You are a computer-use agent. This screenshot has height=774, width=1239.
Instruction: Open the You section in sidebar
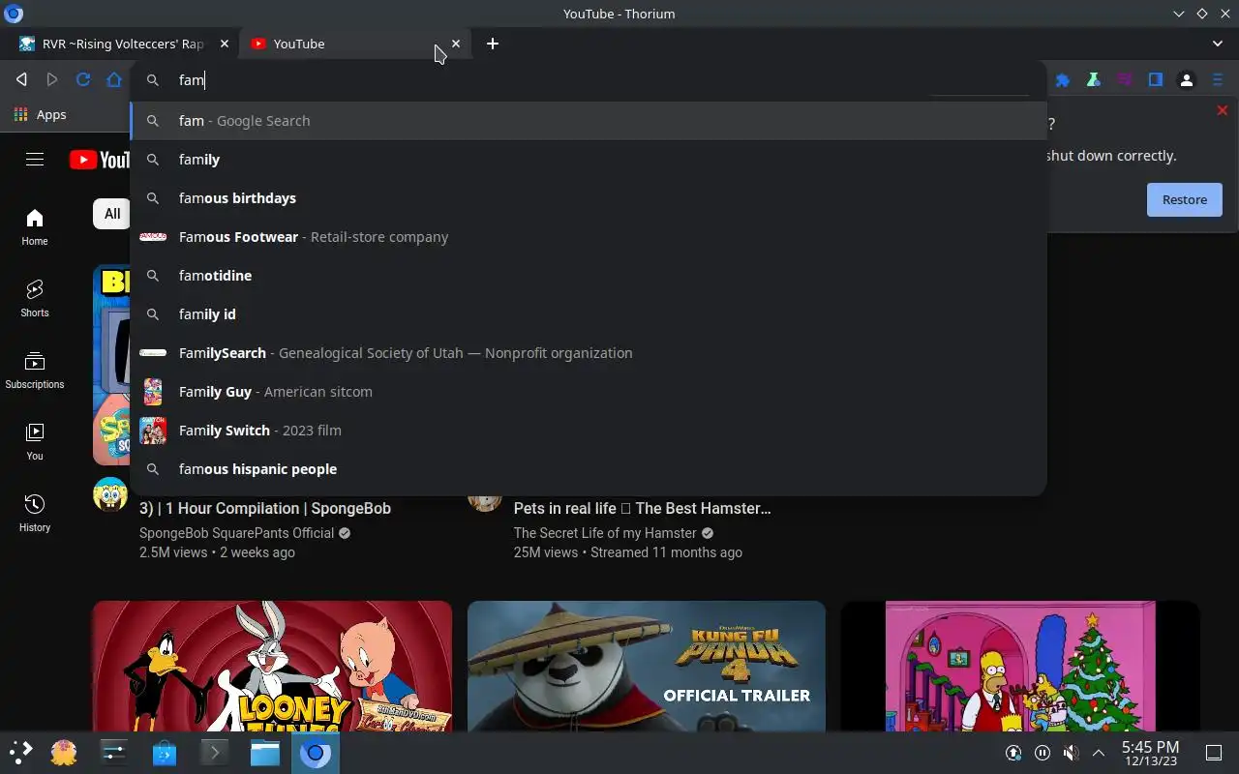tap(35, 442)
